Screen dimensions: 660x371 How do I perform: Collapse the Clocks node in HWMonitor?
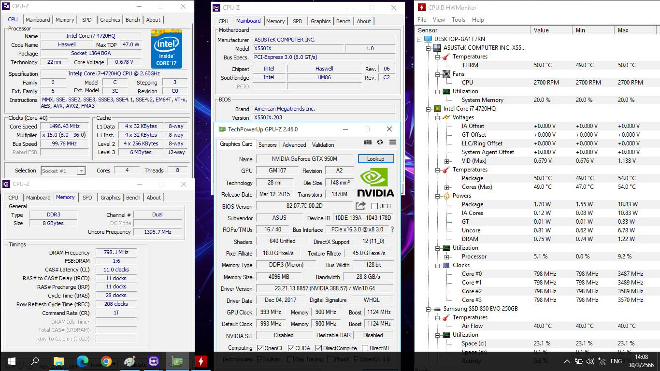coord(437,265)
